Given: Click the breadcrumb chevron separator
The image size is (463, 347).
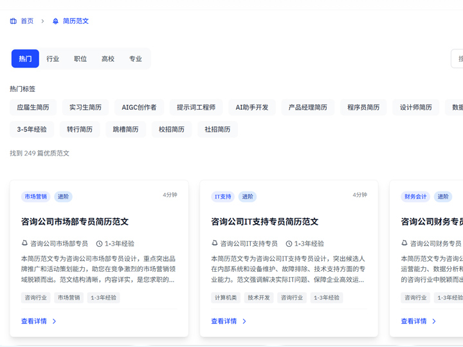Looking at the screenshot, I should click(42, 21).
